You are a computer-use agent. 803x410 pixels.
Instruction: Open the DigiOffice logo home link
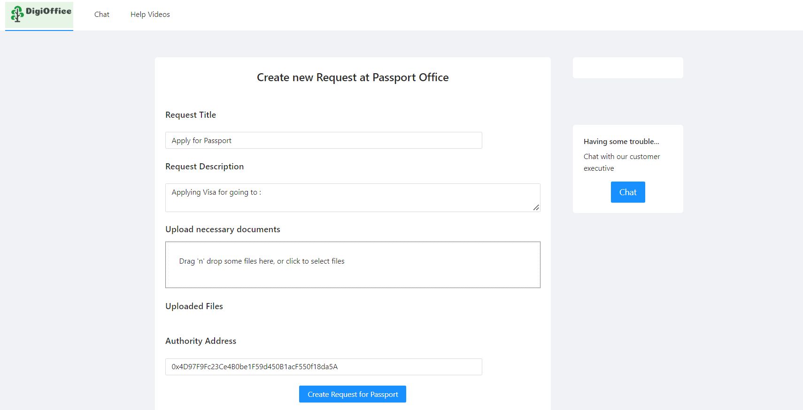pyautogui.click(x=39, y=15)
